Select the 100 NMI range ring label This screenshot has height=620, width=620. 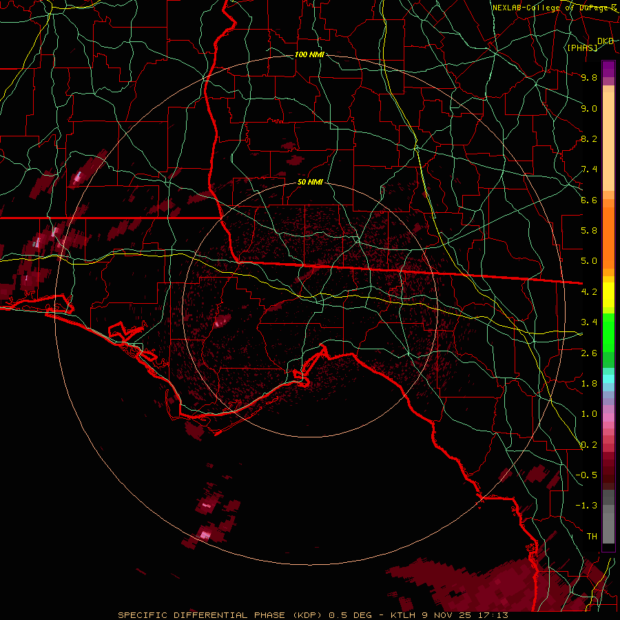[309, 54]
